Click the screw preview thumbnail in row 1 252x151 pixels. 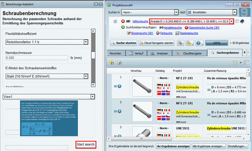(x=142, y=86)
